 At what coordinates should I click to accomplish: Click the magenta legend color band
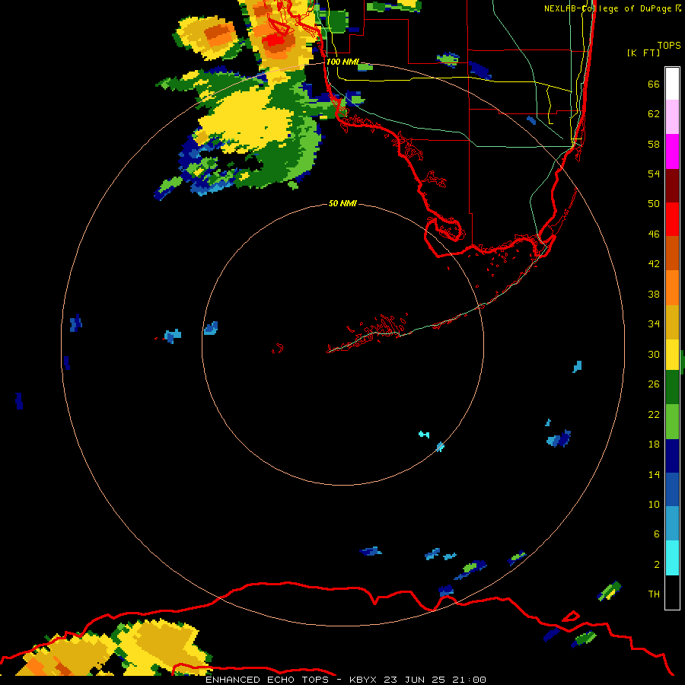click(672, 151)
